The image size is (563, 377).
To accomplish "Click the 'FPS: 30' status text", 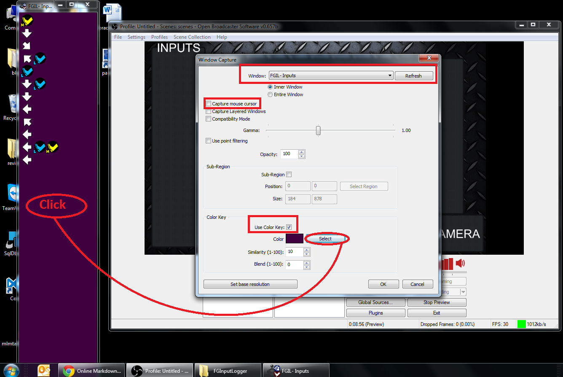I will pos(500,324).
